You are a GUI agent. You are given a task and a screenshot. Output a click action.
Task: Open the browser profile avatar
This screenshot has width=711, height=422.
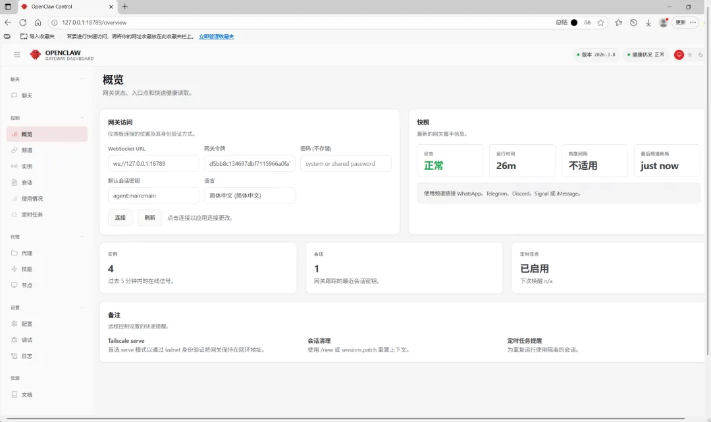(x=664, y=22)
